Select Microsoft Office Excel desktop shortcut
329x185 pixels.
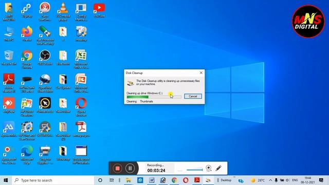(x=81, y=59)
